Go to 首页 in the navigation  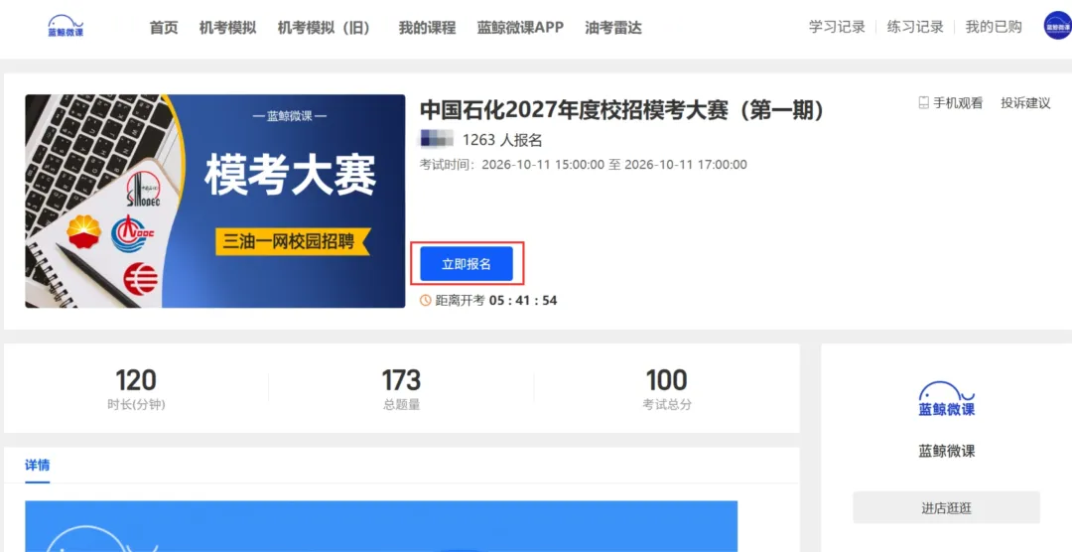[164, 28]
